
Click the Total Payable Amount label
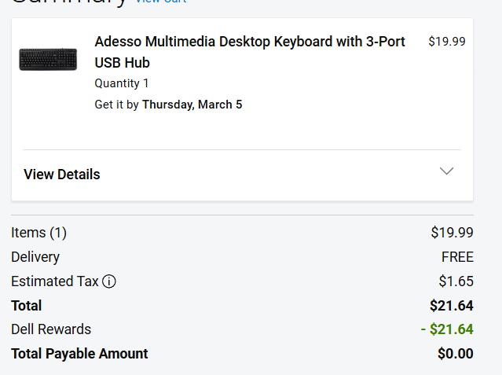pyautogui.click(x=79, y=354)
